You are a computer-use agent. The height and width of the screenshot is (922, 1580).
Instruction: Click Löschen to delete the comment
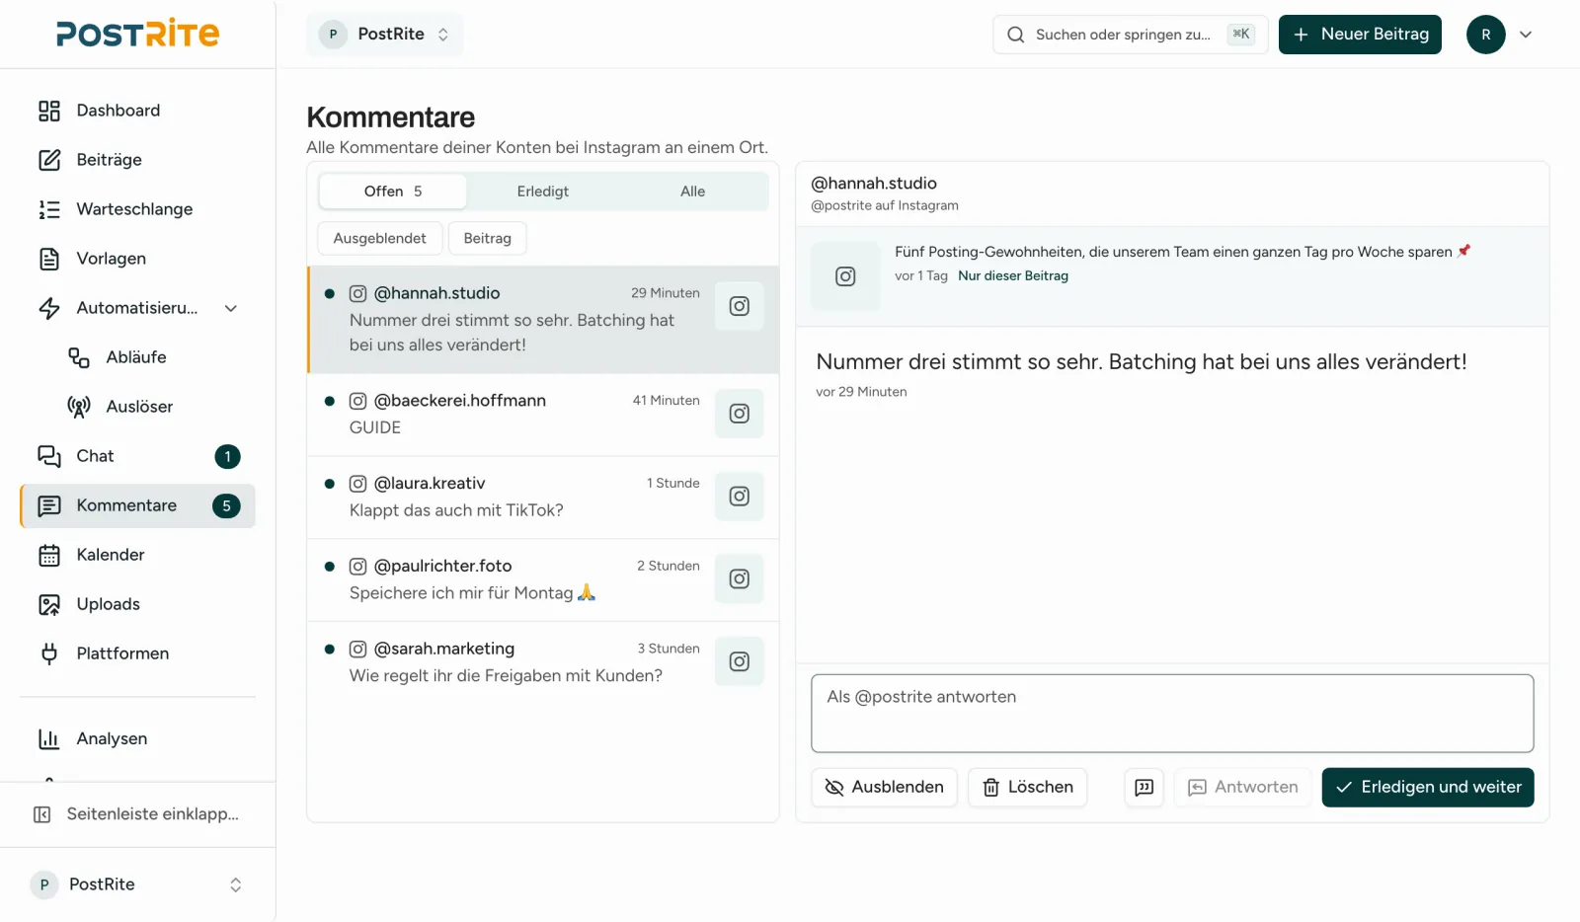[1028, 788]
